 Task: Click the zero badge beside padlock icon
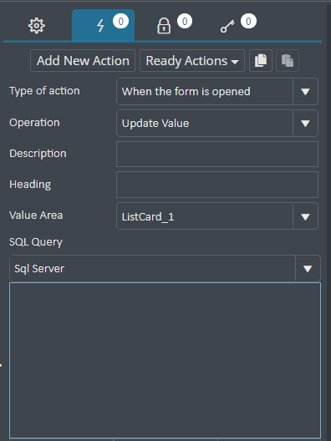tap(185, 22)
